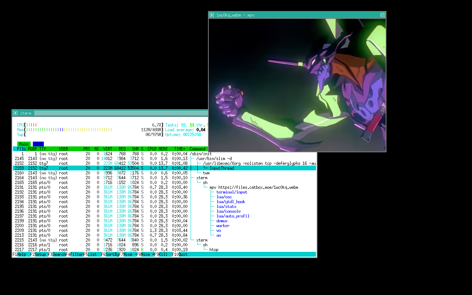Sort by the CPU% column header
The height and width of the screenshot is (295, 472).
click(152, 149)
